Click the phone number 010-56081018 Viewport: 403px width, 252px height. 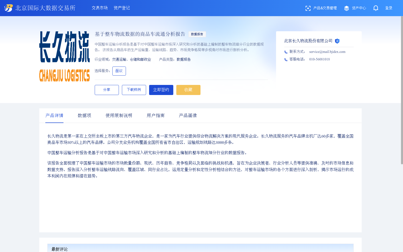point(319,59)
